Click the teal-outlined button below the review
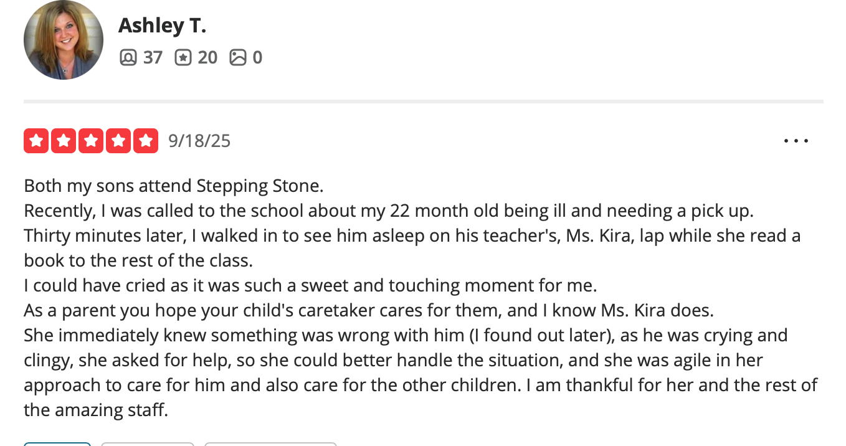Image resolution: width=846 pixels, height=446 pixels. [x=57, y=444]
